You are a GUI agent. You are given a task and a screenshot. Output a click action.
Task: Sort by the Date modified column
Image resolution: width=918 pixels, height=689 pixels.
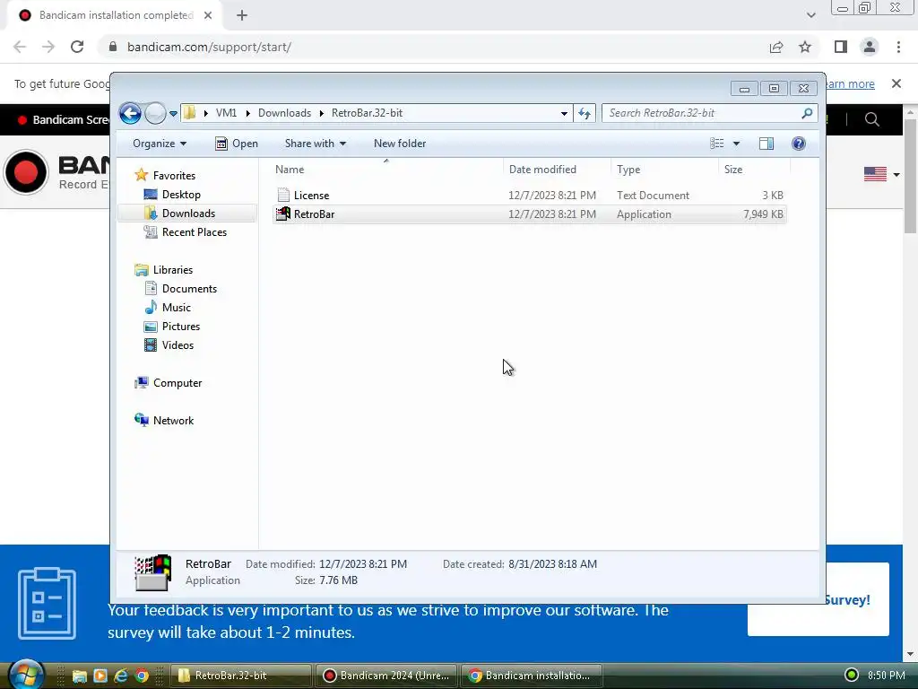pyautogui.click(x=557, y=170)
